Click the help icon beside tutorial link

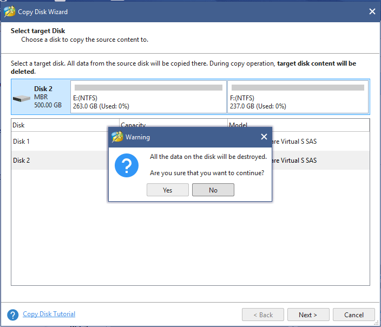pos(13,315)
